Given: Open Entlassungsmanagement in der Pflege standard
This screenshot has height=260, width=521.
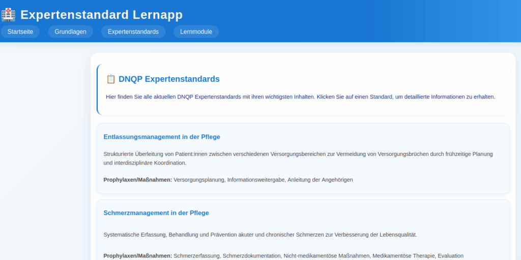Looking at the screenshot, I should coord(162,137).
